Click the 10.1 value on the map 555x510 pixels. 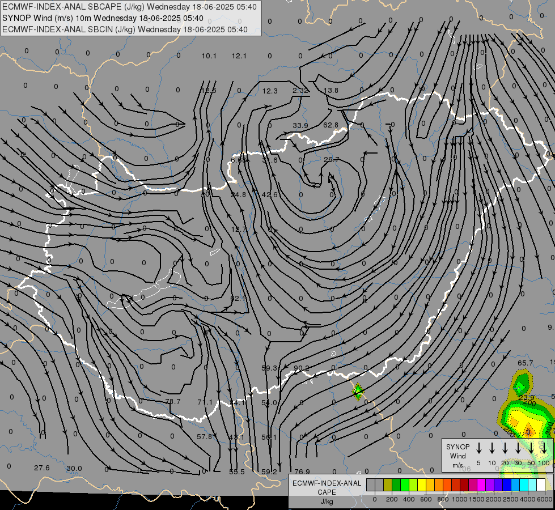(209, 56)
